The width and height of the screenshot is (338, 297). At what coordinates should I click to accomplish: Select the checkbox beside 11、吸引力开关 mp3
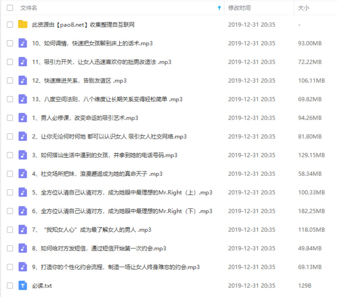click(10, 61)
